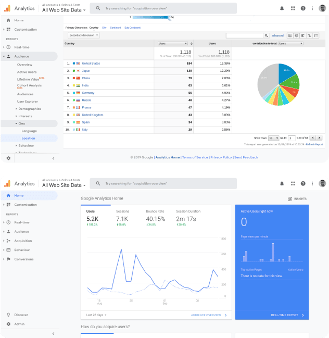This screenshot has height=338, width=329.
Task: Open the Last 28 days date range dropdown
Action: [x=96, y=315]
